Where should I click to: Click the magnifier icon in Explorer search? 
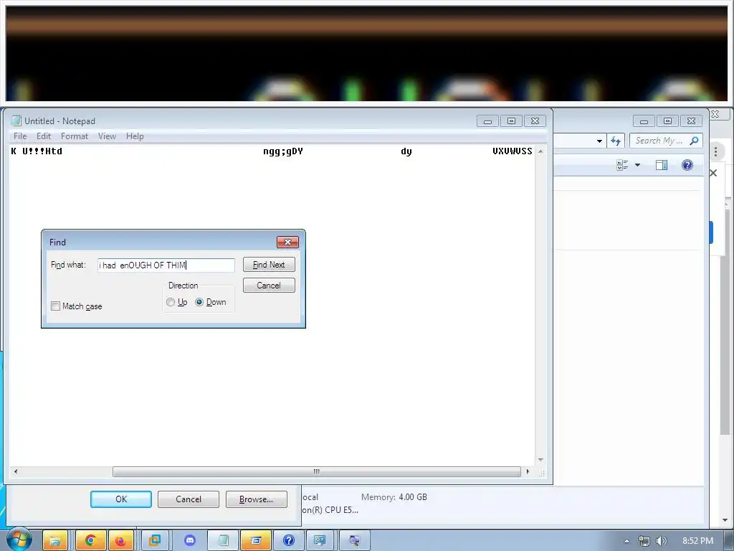(x=694, y=141)
